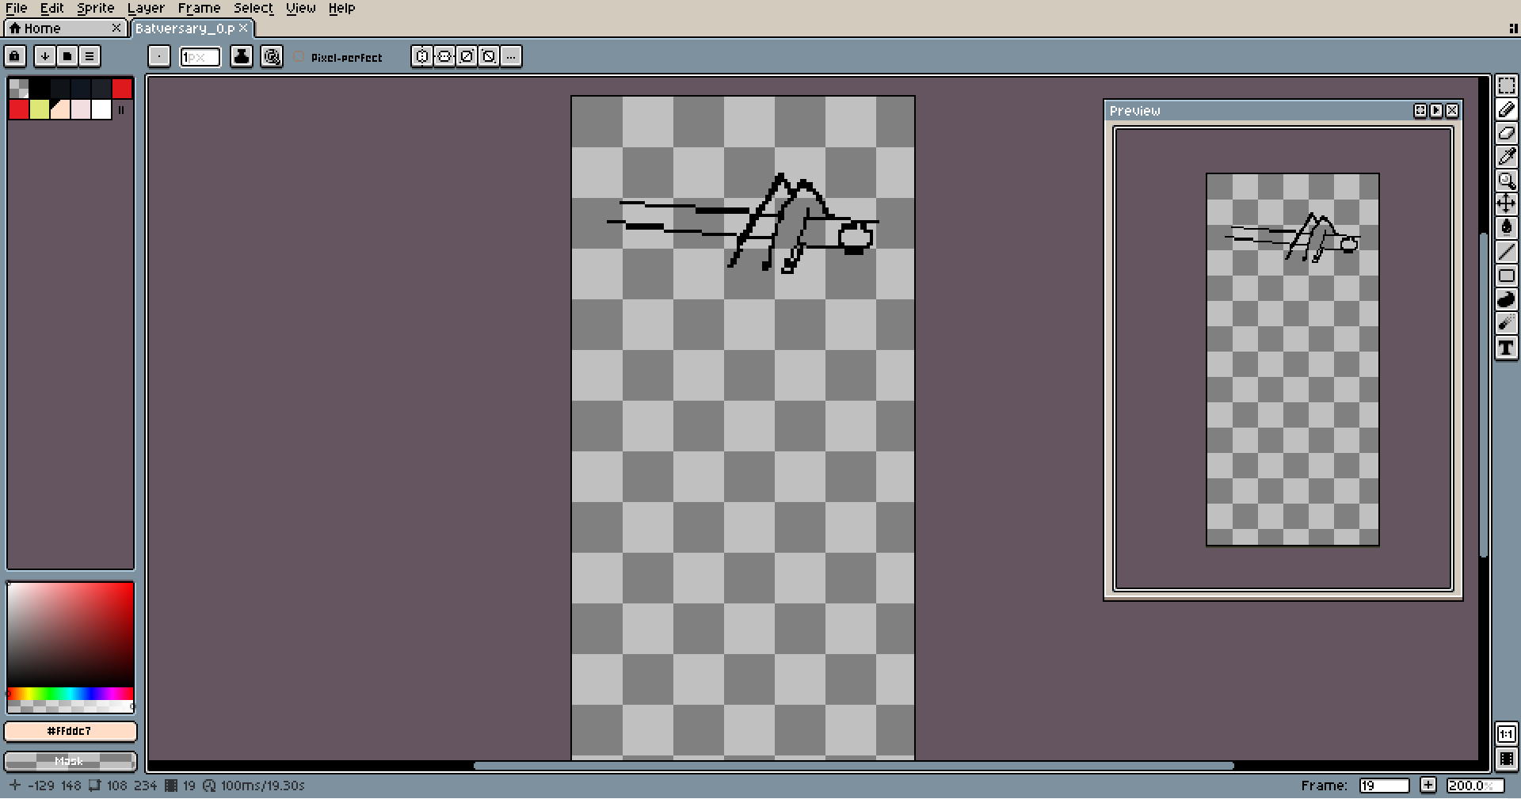Open the palette options menu
Image resolution: width=1521 pixels, height=799 pixels.
point(90,56)
